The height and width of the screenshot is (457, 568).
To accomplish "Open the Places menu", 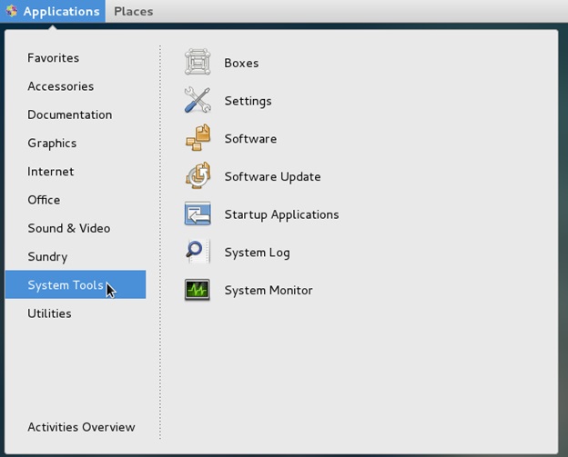I will [x=133, y=12].
